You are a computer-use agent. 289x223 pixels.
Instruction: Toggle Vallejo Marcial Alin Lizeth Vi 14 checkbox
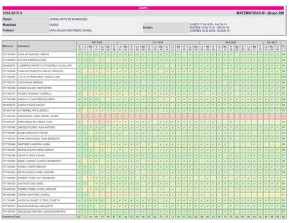[79, 206]
